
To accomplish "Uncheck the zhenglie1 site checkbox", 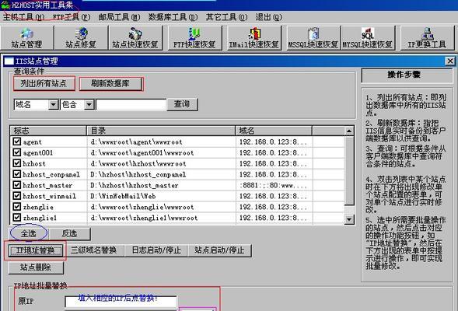I will click(x=17, y=217).
